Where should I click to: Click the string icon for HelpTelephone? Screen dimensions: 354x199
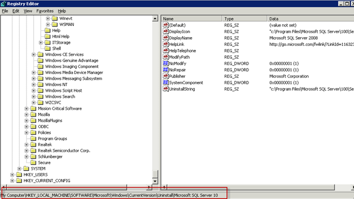coord(165,50)
